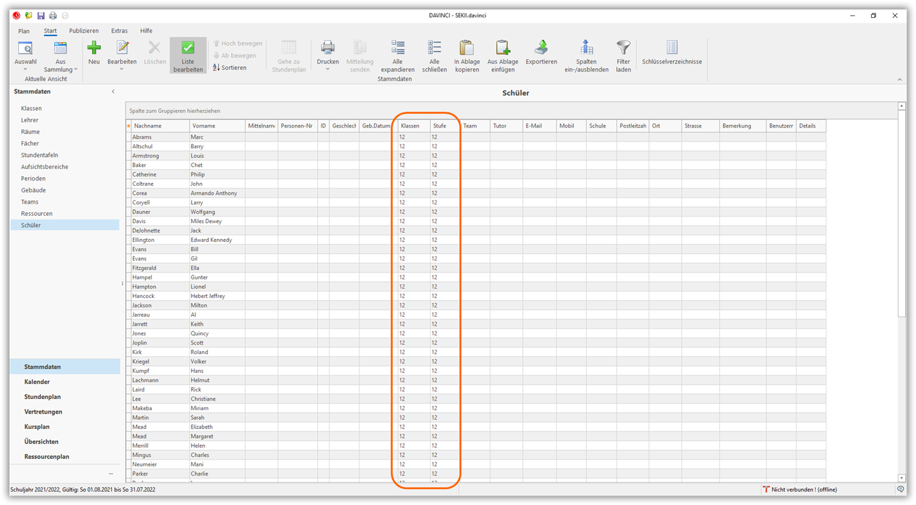Click the Neu green plus icon
The width and height of the screenshot is (916, 505).
coord(94,48)
